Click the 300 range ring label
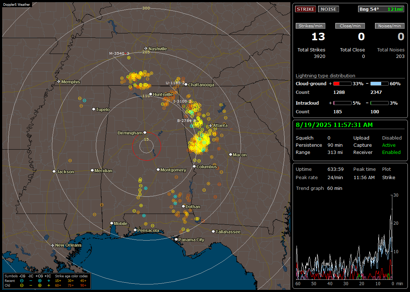Screen dimensions: 410x292 146,8
